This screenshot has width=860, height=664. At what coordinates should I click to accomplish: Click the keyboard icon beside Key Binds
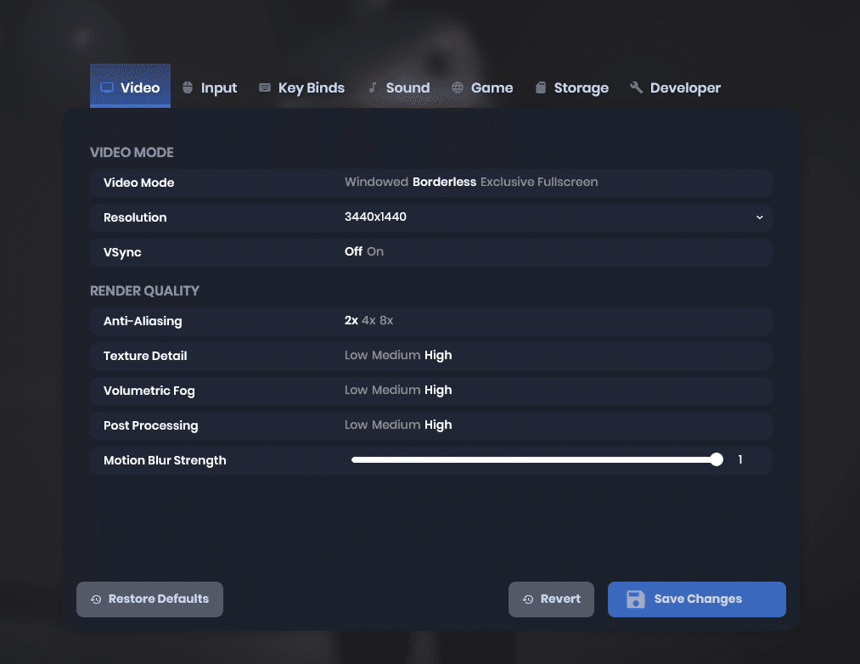pos(265,87)
